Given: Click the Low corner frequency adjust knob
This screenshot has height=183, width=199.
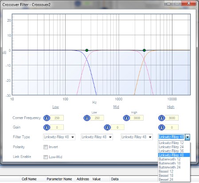Looking at the screenshot, I should (x=47, y=118).
